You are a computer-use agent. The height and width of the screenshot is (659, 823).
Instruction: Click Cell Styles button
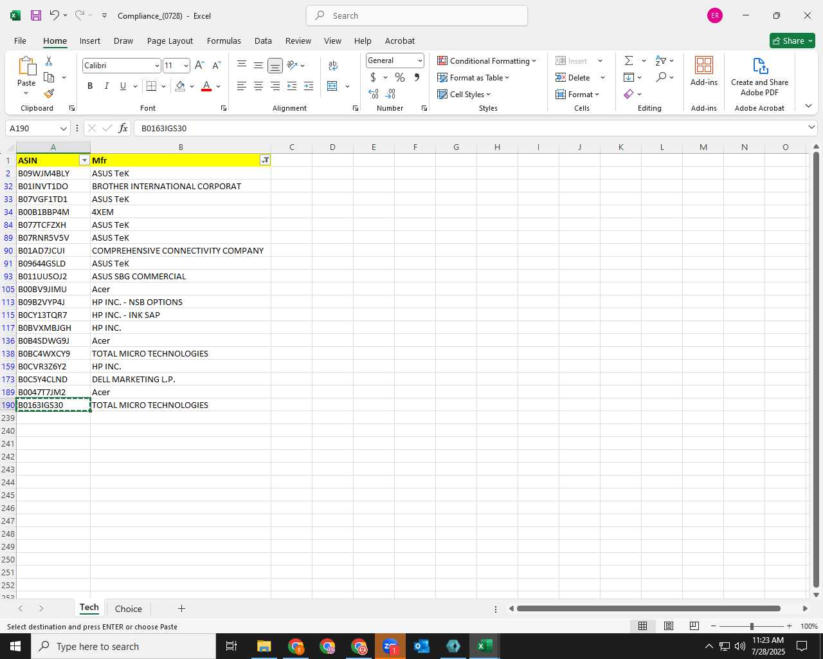coord(464,94)
